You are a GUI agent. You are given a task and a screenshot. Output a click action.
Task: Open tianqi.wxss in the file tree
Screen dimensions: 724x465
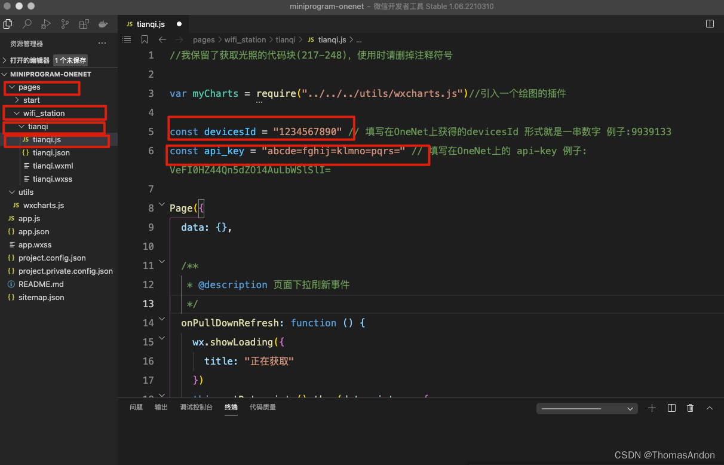(x=53, y=179)
